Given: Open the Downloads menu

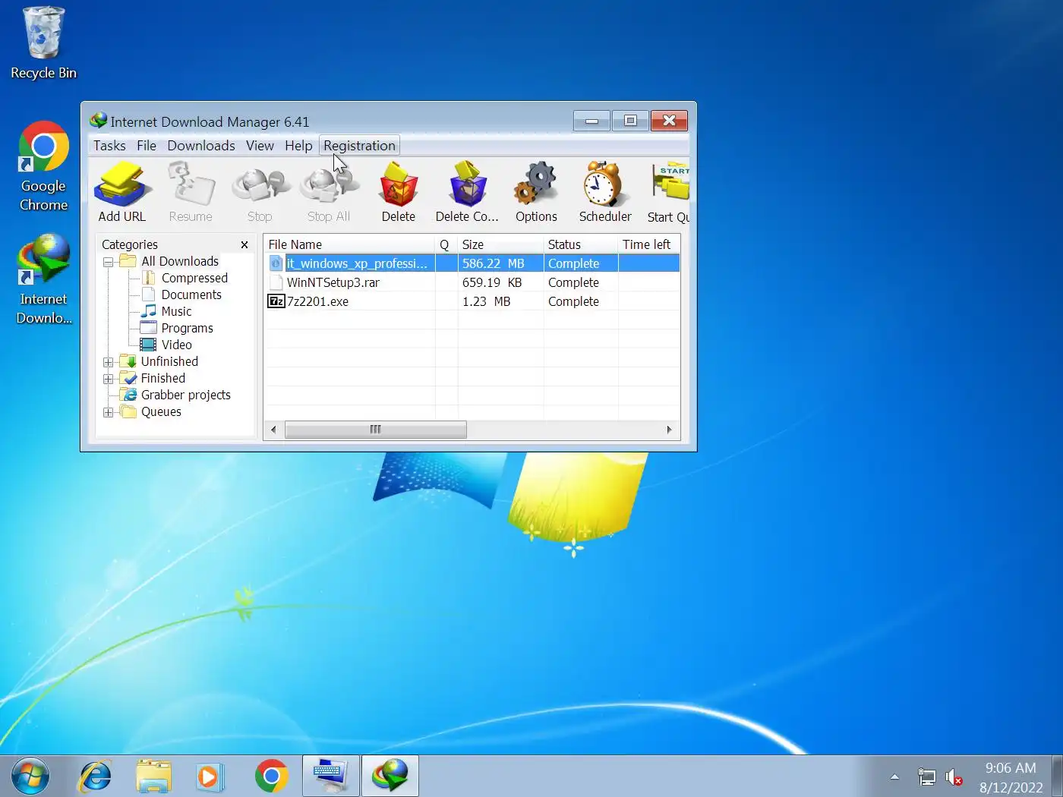Looking at the screenshot, I should (201, 146).
